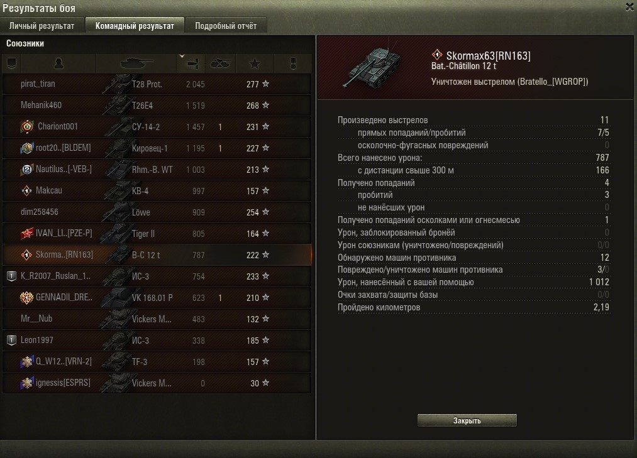Sort by tank vehicle column icon
The image size is (637, 458).
136,63
